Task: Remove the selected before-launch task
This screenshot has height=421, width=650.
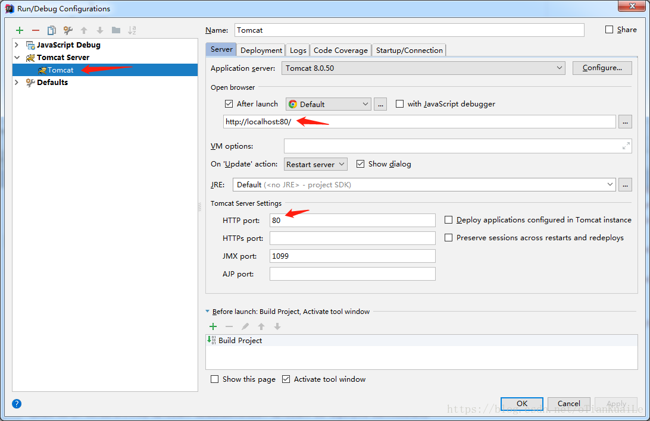Action: click(x=229, y=326)
